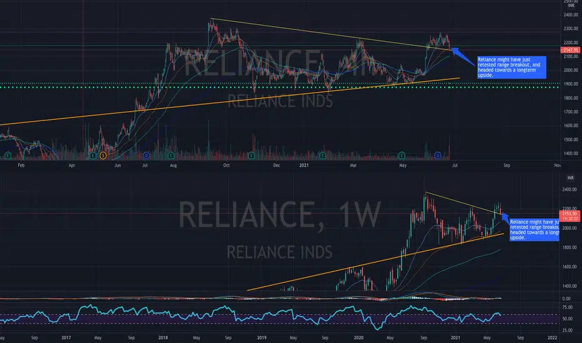Screen dimensions: 582x343
Task: Click the 2022 label on weekly time axis
Action: click(x=552, y=338)
